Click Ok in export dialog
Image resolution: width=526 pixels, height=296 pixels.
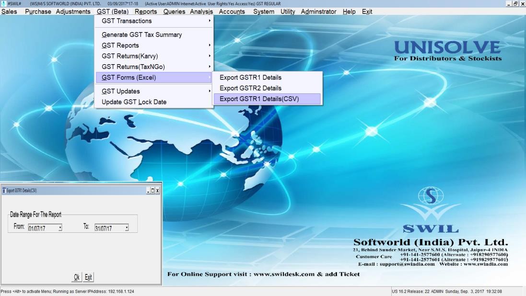77,277
